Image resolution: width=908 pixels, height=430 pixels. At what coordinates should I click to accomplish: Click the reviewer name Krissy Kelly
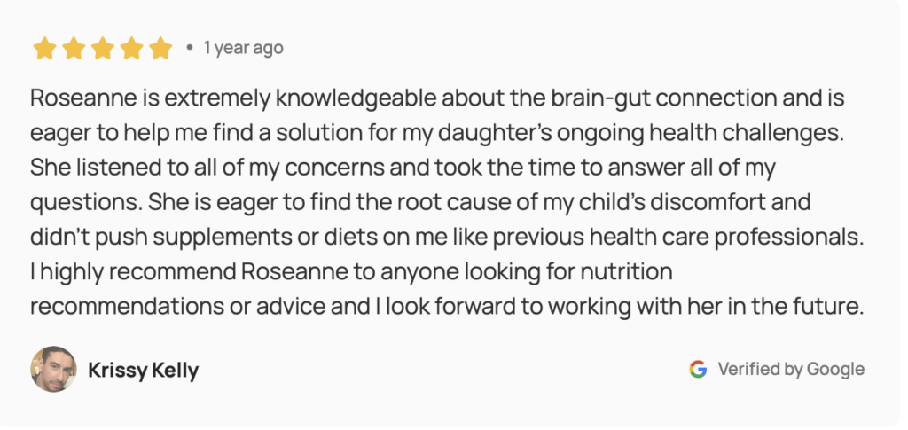coord(143,370)
